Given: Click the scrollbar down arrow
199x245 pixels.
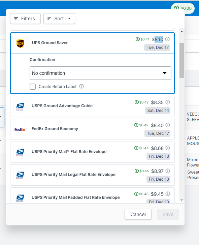Looking at the screenshot, I should tap(182, 200).
